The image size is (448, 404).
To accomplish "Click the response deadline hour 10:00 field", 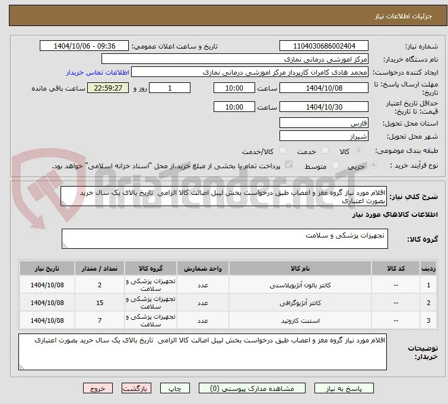I will [x=234, y=88].
